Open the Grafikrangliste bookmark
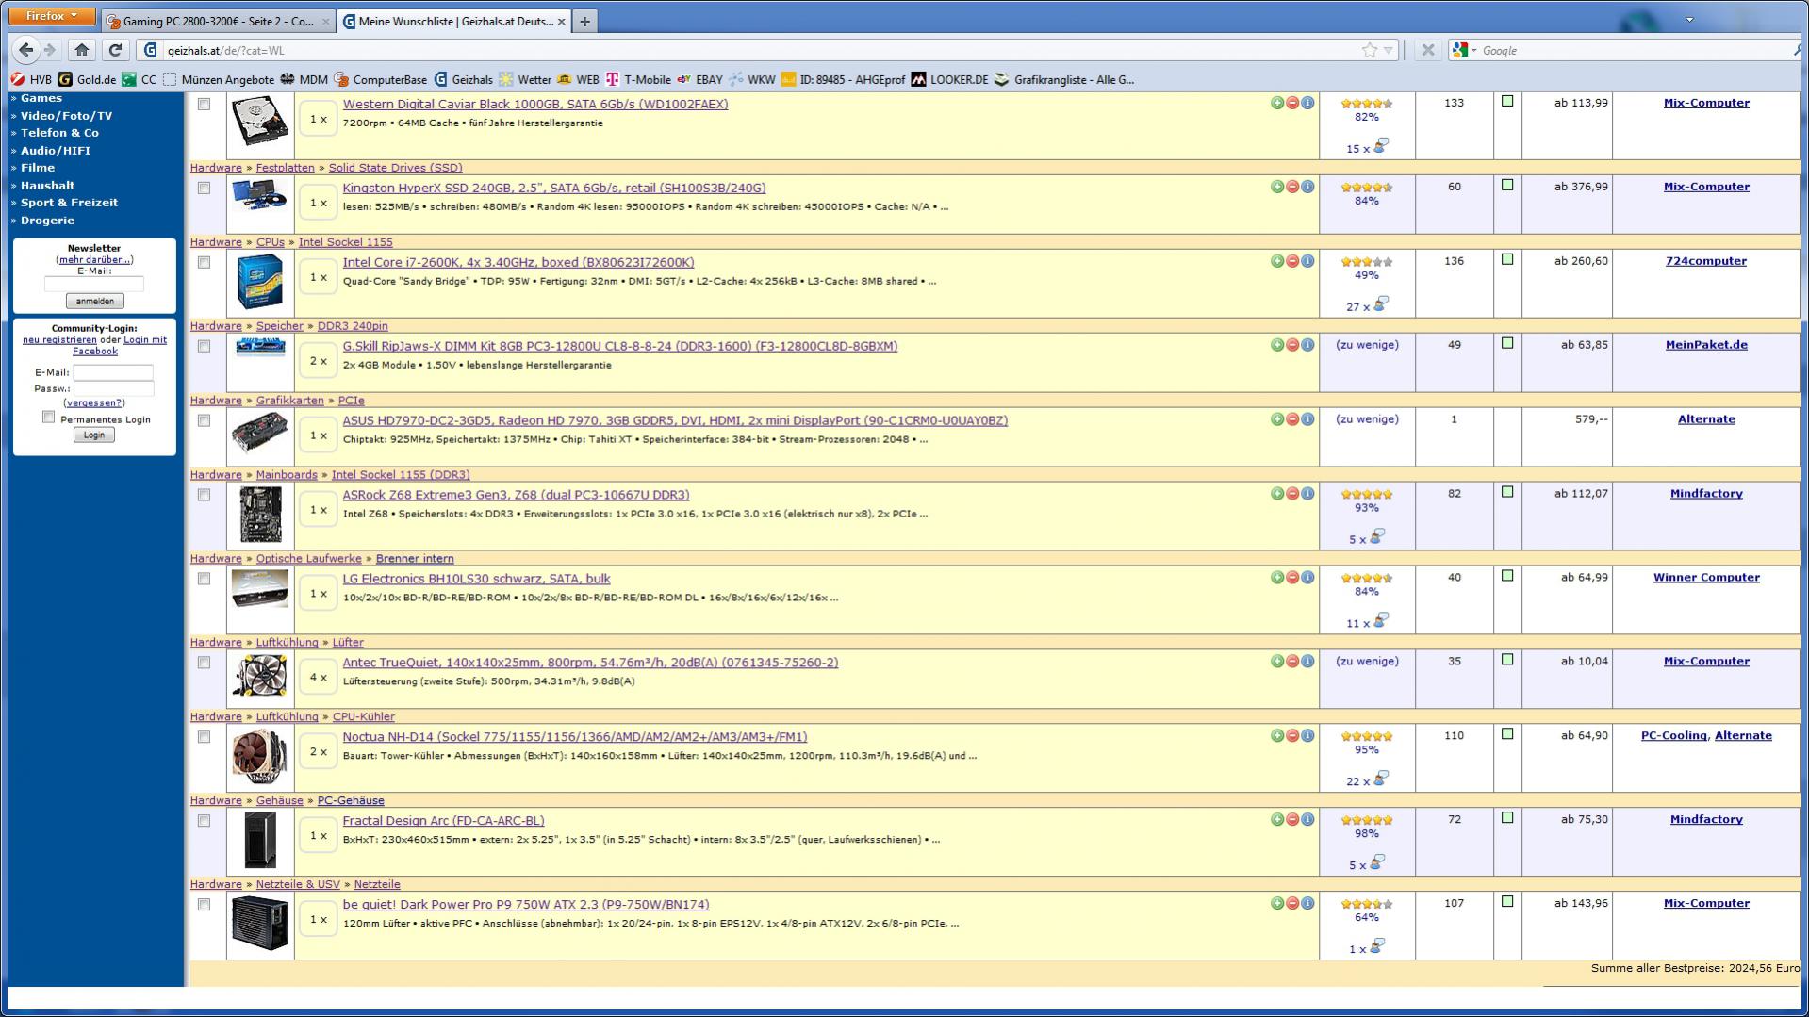 pos(1064,80)
